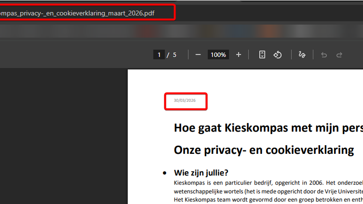Click the date 30/03/2026 in the document
363x204 pixels.
(185, 101)
